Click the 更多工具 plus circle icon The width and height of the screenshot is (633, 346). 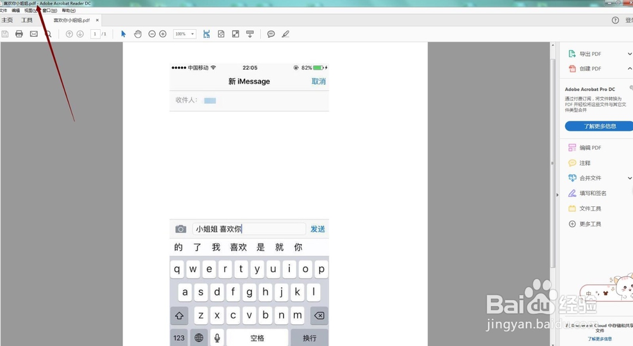[572, 224]
